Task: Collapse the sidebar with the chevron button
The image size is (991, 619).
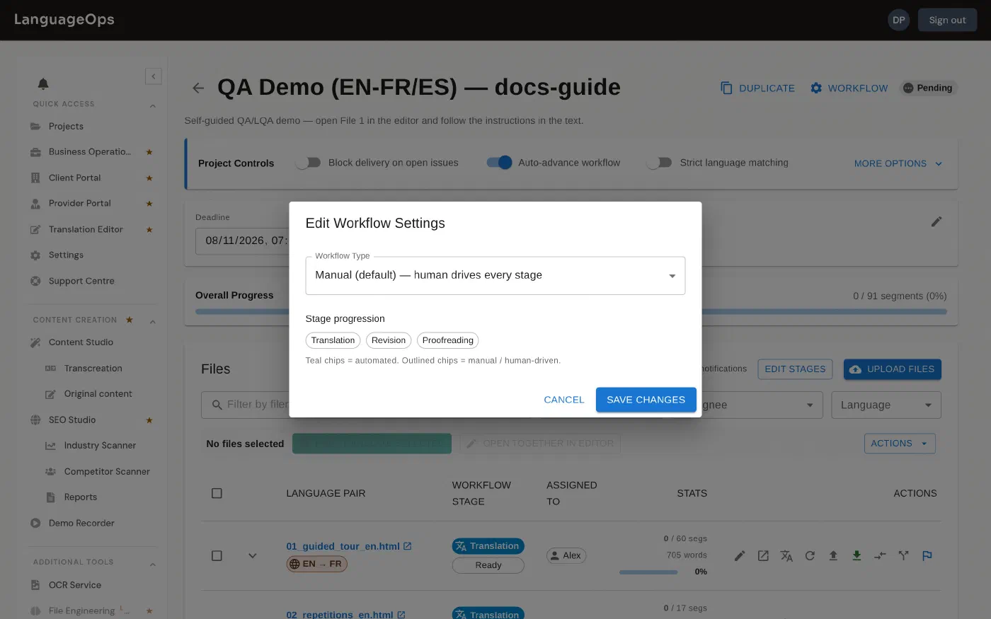Action: tap(154, 76)
